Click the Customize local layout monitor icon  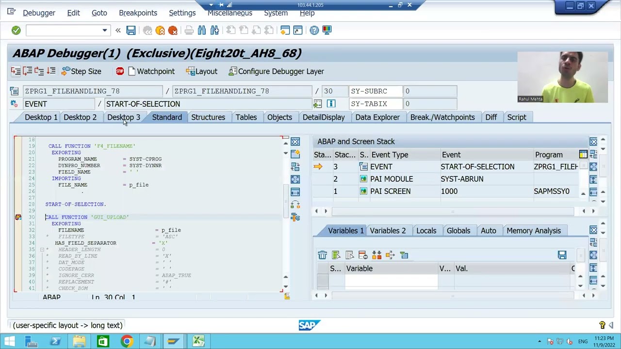(327, 31)
